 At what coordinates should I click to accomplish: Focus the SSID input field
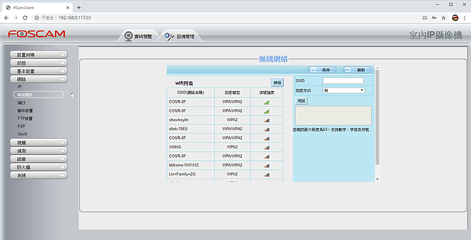pos(343,80)
